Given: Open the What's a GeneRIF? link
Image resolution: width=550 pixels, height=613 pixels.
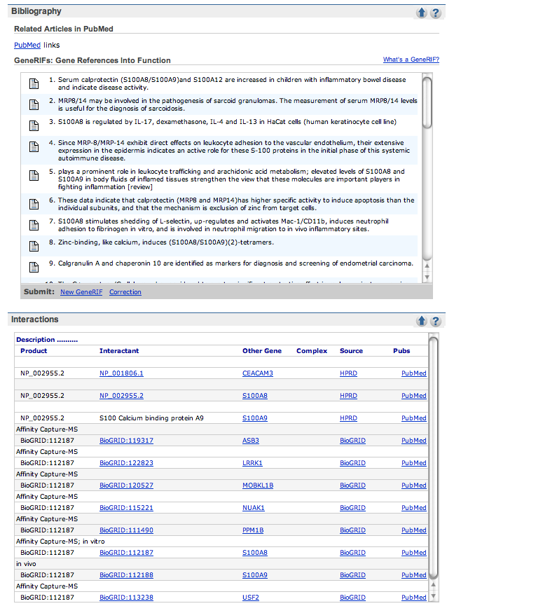Looking at the screenshot, I should pos(411,60).
